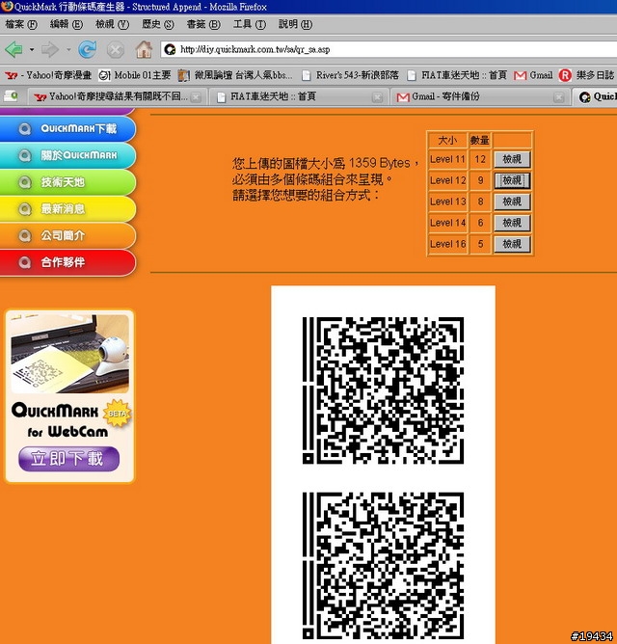
Task: Click the 關於QuickMark sidebar button
Action: click(x=67, y=155)
